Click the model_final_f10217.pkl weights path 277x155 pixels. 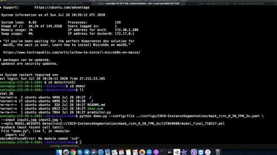tap(133, 124)
